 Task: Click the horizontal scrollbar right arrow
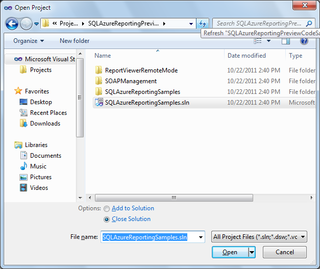pos(311,198)
